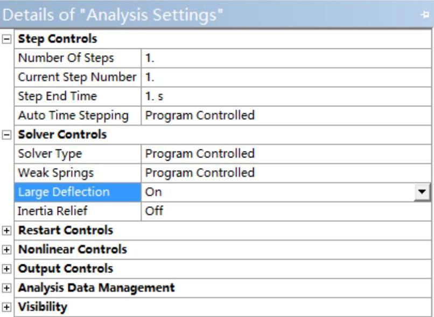Select the Inertia Relief Off value

tap(285, 211)
